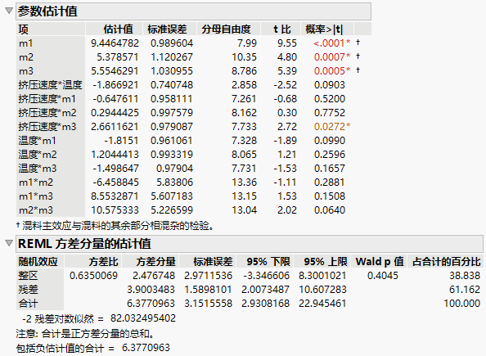Click estimate value 9.4464782

(115, 43)
